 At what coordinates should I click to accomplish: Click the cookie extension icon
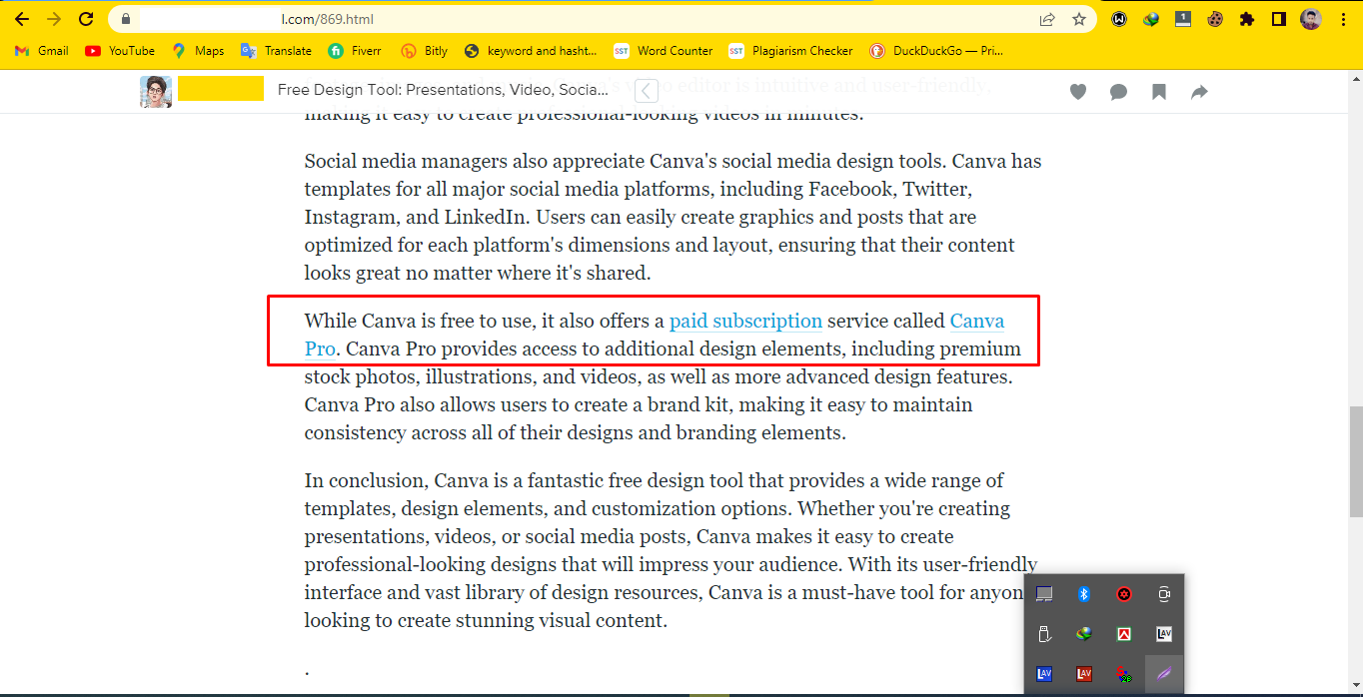click(x=1215, y=19)
